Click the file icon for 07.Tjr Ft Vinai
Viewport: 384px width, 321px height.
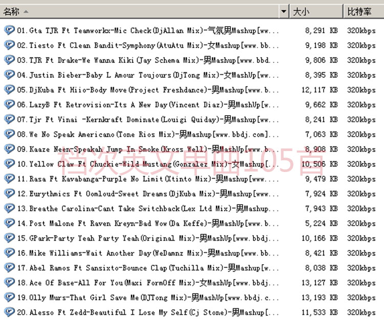9,119
